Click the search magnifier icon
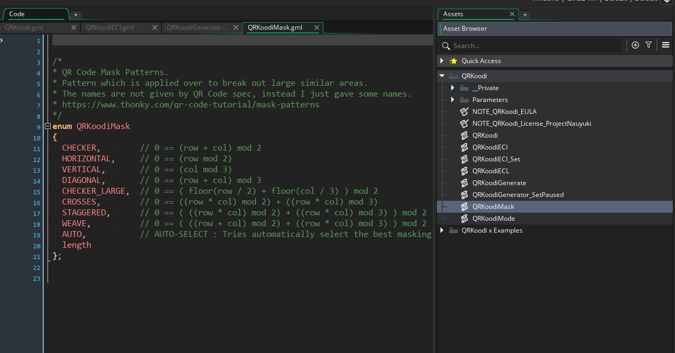 tap(446, 45)
